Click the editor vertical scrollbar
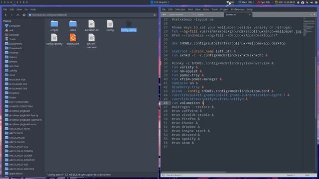This screenshot has height=179, width=319. pos(316,88)
